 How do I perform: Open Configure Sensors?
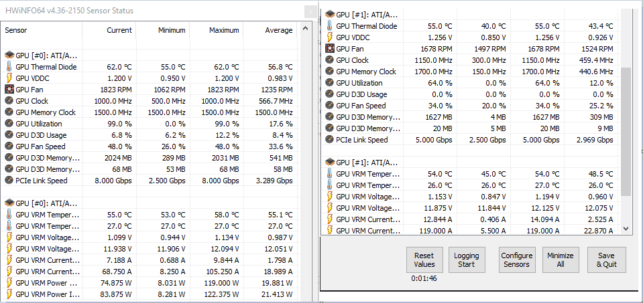coord(517,260)
